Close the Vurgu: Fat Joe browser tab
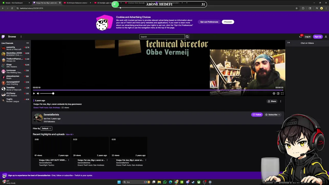329x185 pixels. coord(60,3)
